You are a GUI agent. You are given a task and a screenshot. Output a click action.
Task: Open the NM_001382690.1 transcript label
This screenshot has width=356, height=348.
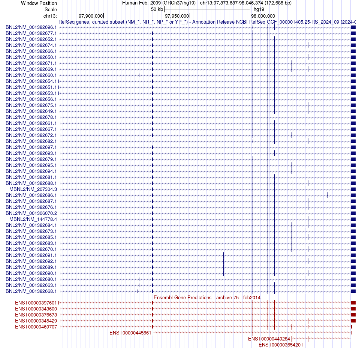(31, 273)
